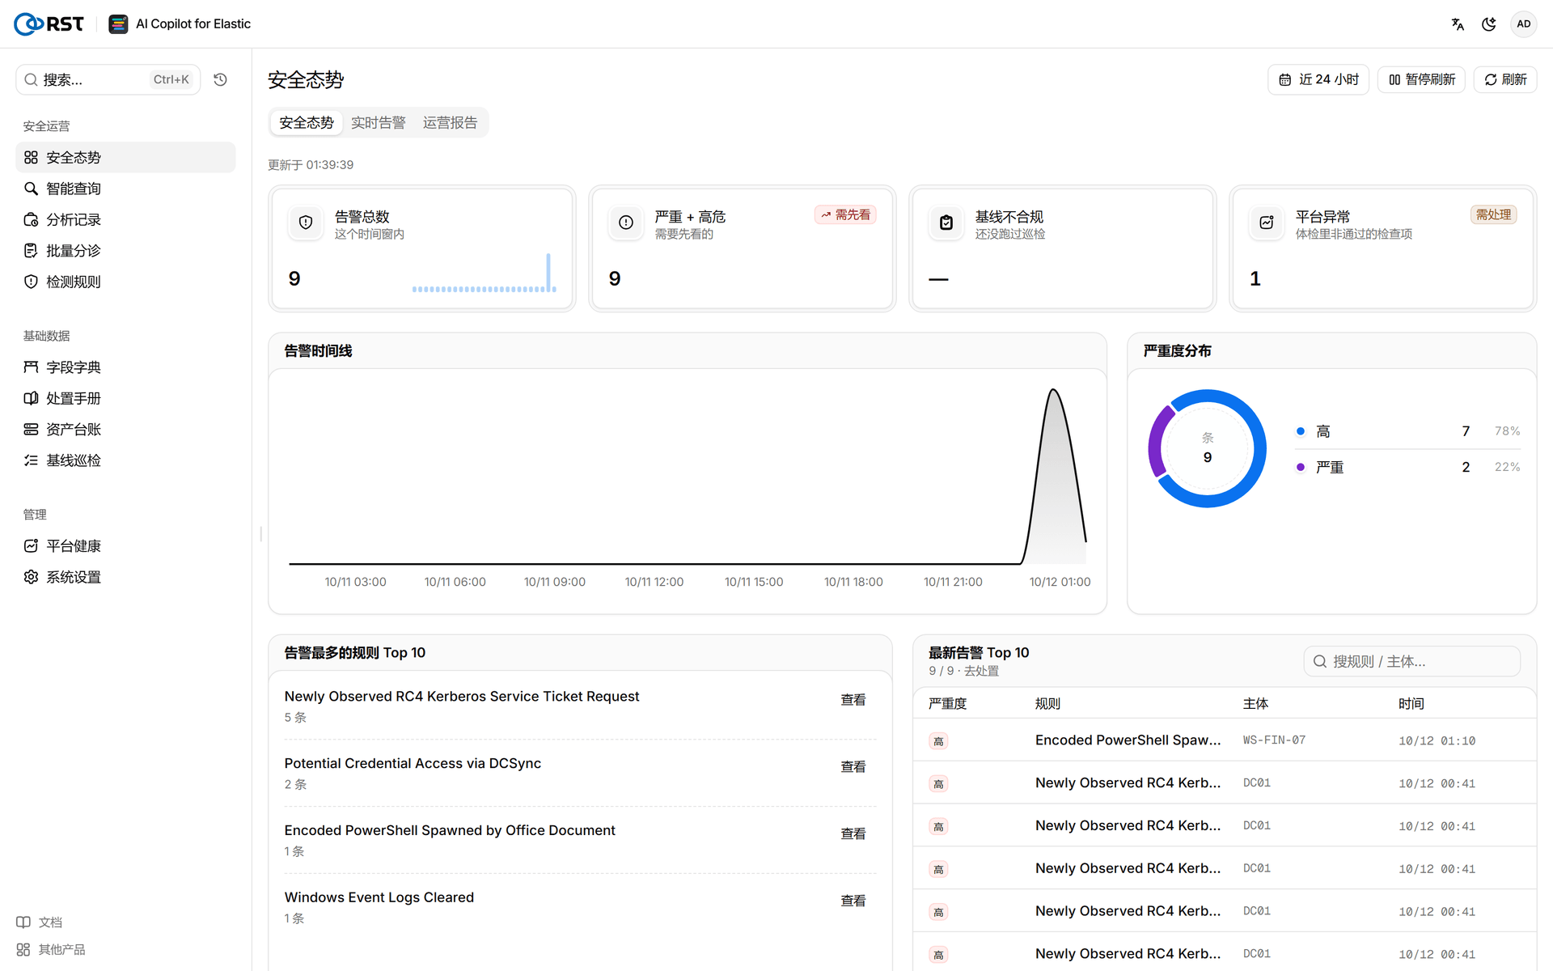Screen dimensions: 1553x971
Task: Click the 刷新 refresh button
Action: click(1505, 79)
